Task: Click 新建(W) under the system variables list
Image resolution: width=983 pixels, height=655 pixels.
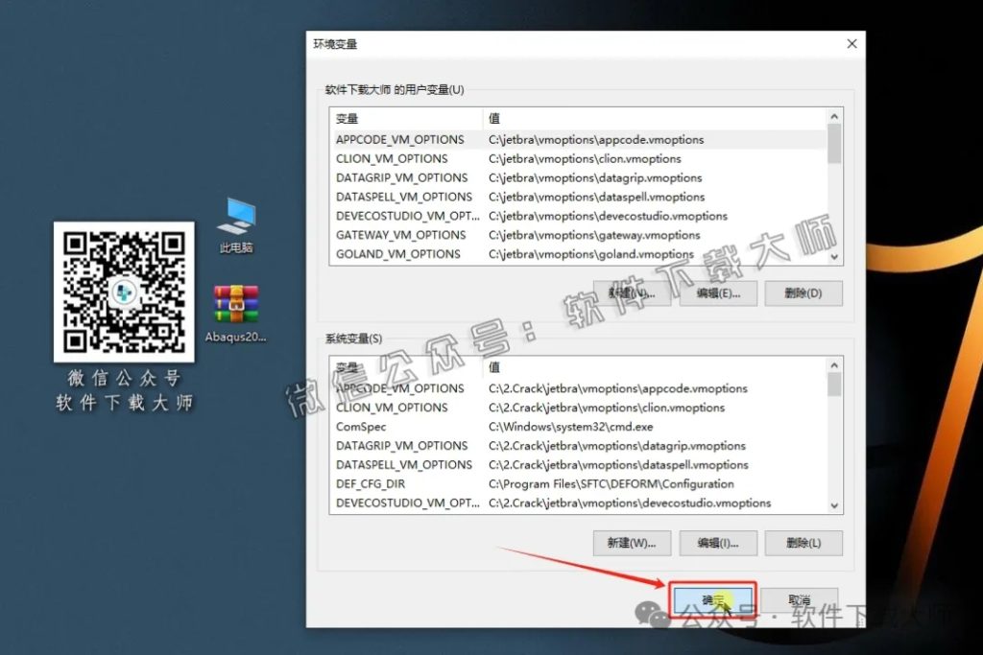Action: (631, 543)
